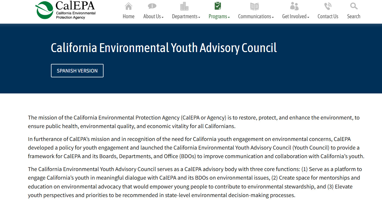Click the Get Involved people icon

pos(294,6)
